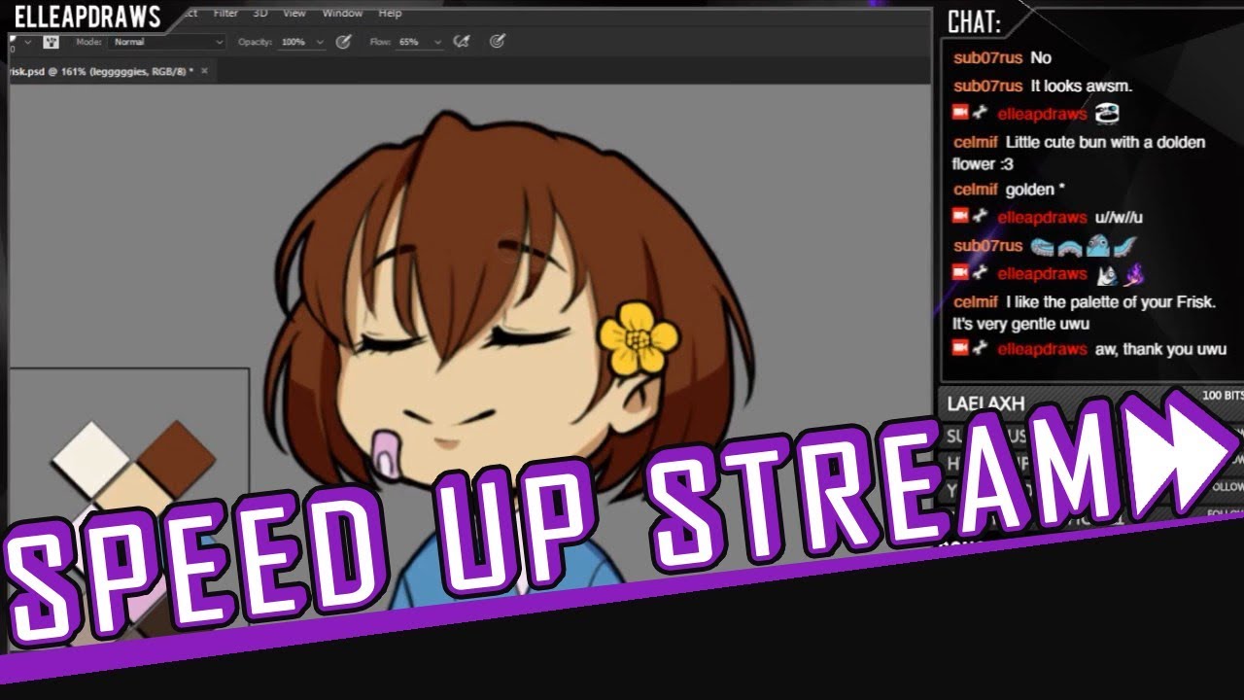This screenshot has height=700, width=1244.
Task: Click the emote in elleapdraws' first chat message
Action: [1107, 114]
